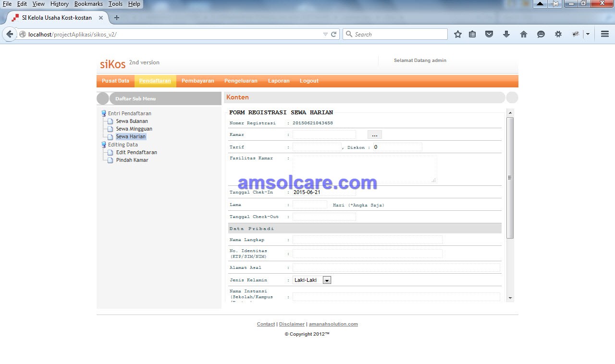Click the Pindah Kamar page icon
The width and height of the screenshot is (615, 364).
(x=111, y=160)
